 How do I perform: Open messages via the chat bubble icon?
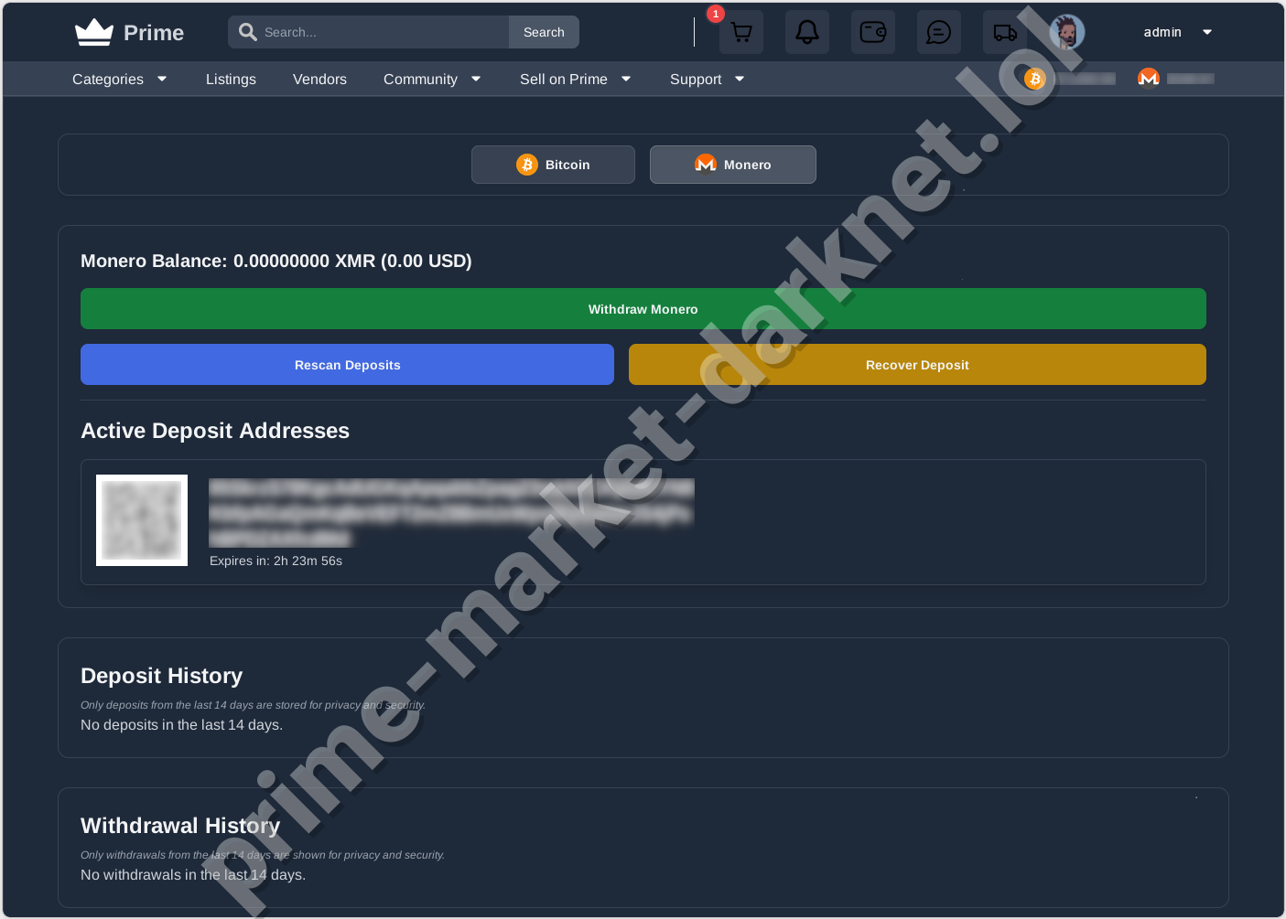938,32
